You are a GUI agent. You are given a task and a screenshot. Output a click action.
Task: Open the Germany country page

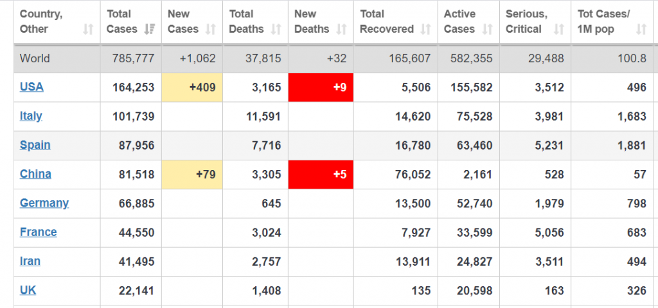44,203
